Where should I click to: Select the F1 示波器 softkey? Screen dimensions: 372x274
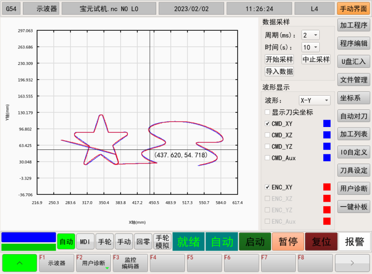[56, 263]
